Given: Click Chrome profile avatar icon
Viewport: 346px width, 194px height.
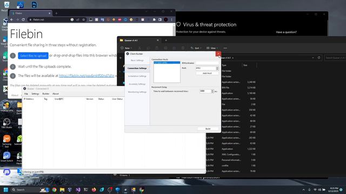Looking at the screenshot, I should (x=166, y=19).
